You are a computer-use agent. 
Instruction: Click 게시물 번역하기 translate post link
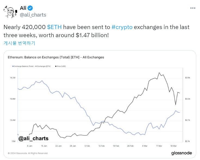19,43
